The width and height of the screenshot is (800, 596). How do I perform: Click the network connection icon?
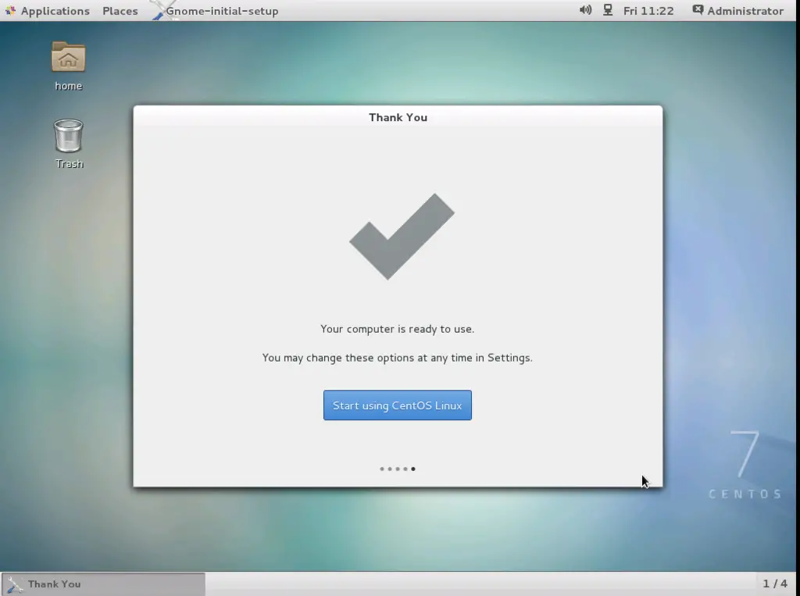(608, 9)
